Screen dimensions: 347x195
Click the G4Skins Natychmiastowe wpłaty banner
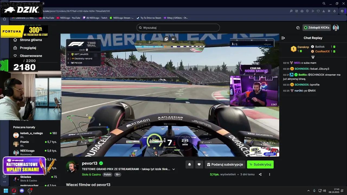point(24,166)
